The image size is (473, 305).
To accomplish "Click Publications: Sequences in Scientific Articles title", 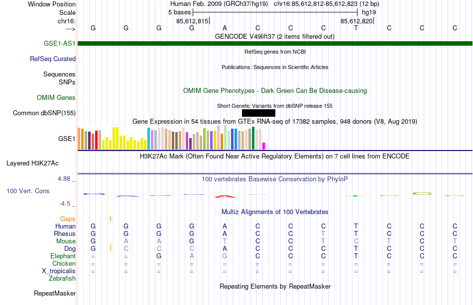I will point(275,67).
